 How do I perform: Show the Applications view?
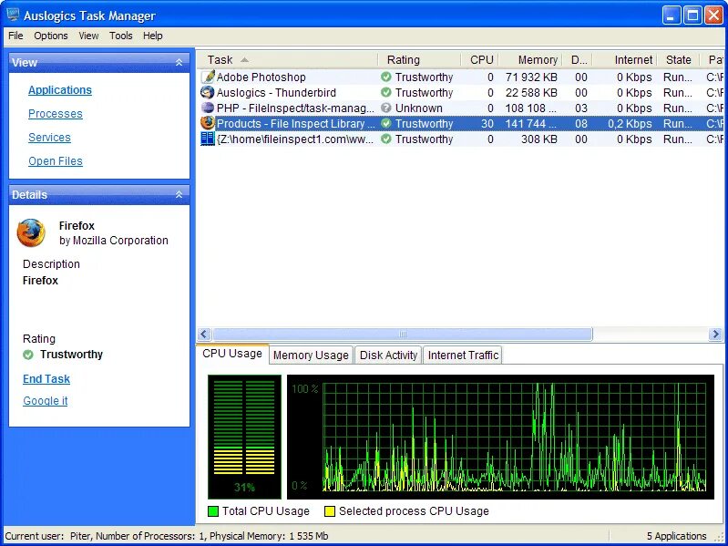pos(60,90)
